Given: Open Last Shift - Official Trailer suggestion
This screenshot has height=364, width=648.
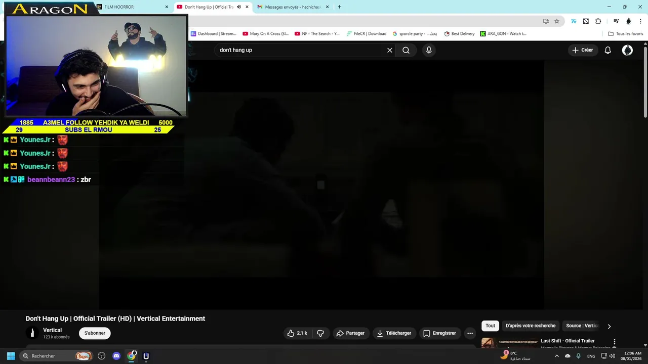Looking at the screenshot, I should (x=568, y=341).
